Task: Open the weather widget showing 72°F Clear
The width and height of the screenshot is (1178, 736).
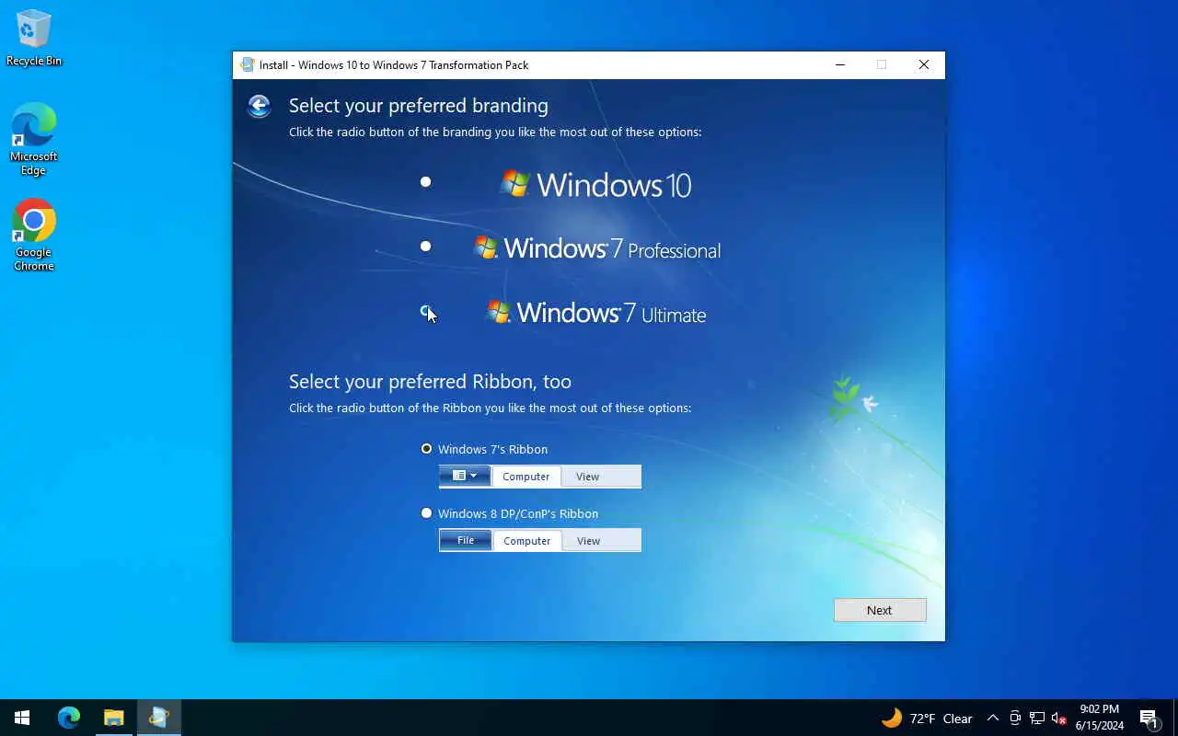Action: click(x=927, y=719)
